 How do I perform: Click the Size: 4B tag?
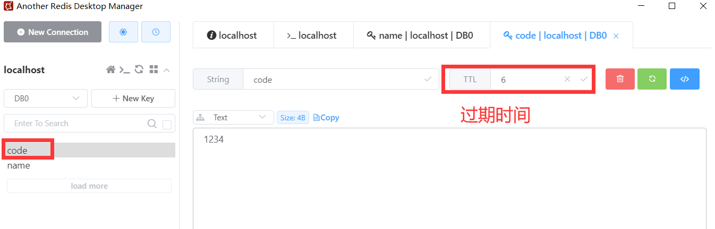tap(293, 118)
